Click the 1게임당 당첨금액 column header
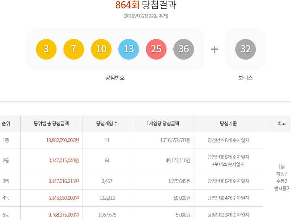Viewport: 291px width, 220px height. (163, 123)
